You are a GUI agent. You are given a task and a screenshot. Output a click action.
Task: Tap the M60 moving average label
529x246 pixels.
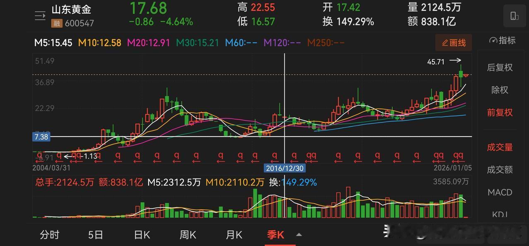pos(241,43)
